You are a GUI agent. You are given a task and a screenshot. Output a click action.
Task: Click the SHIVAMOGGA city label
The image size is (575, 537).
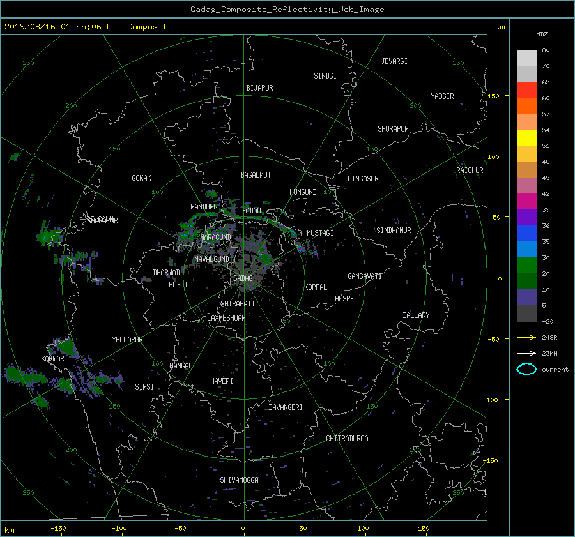(x=239, y=480)
